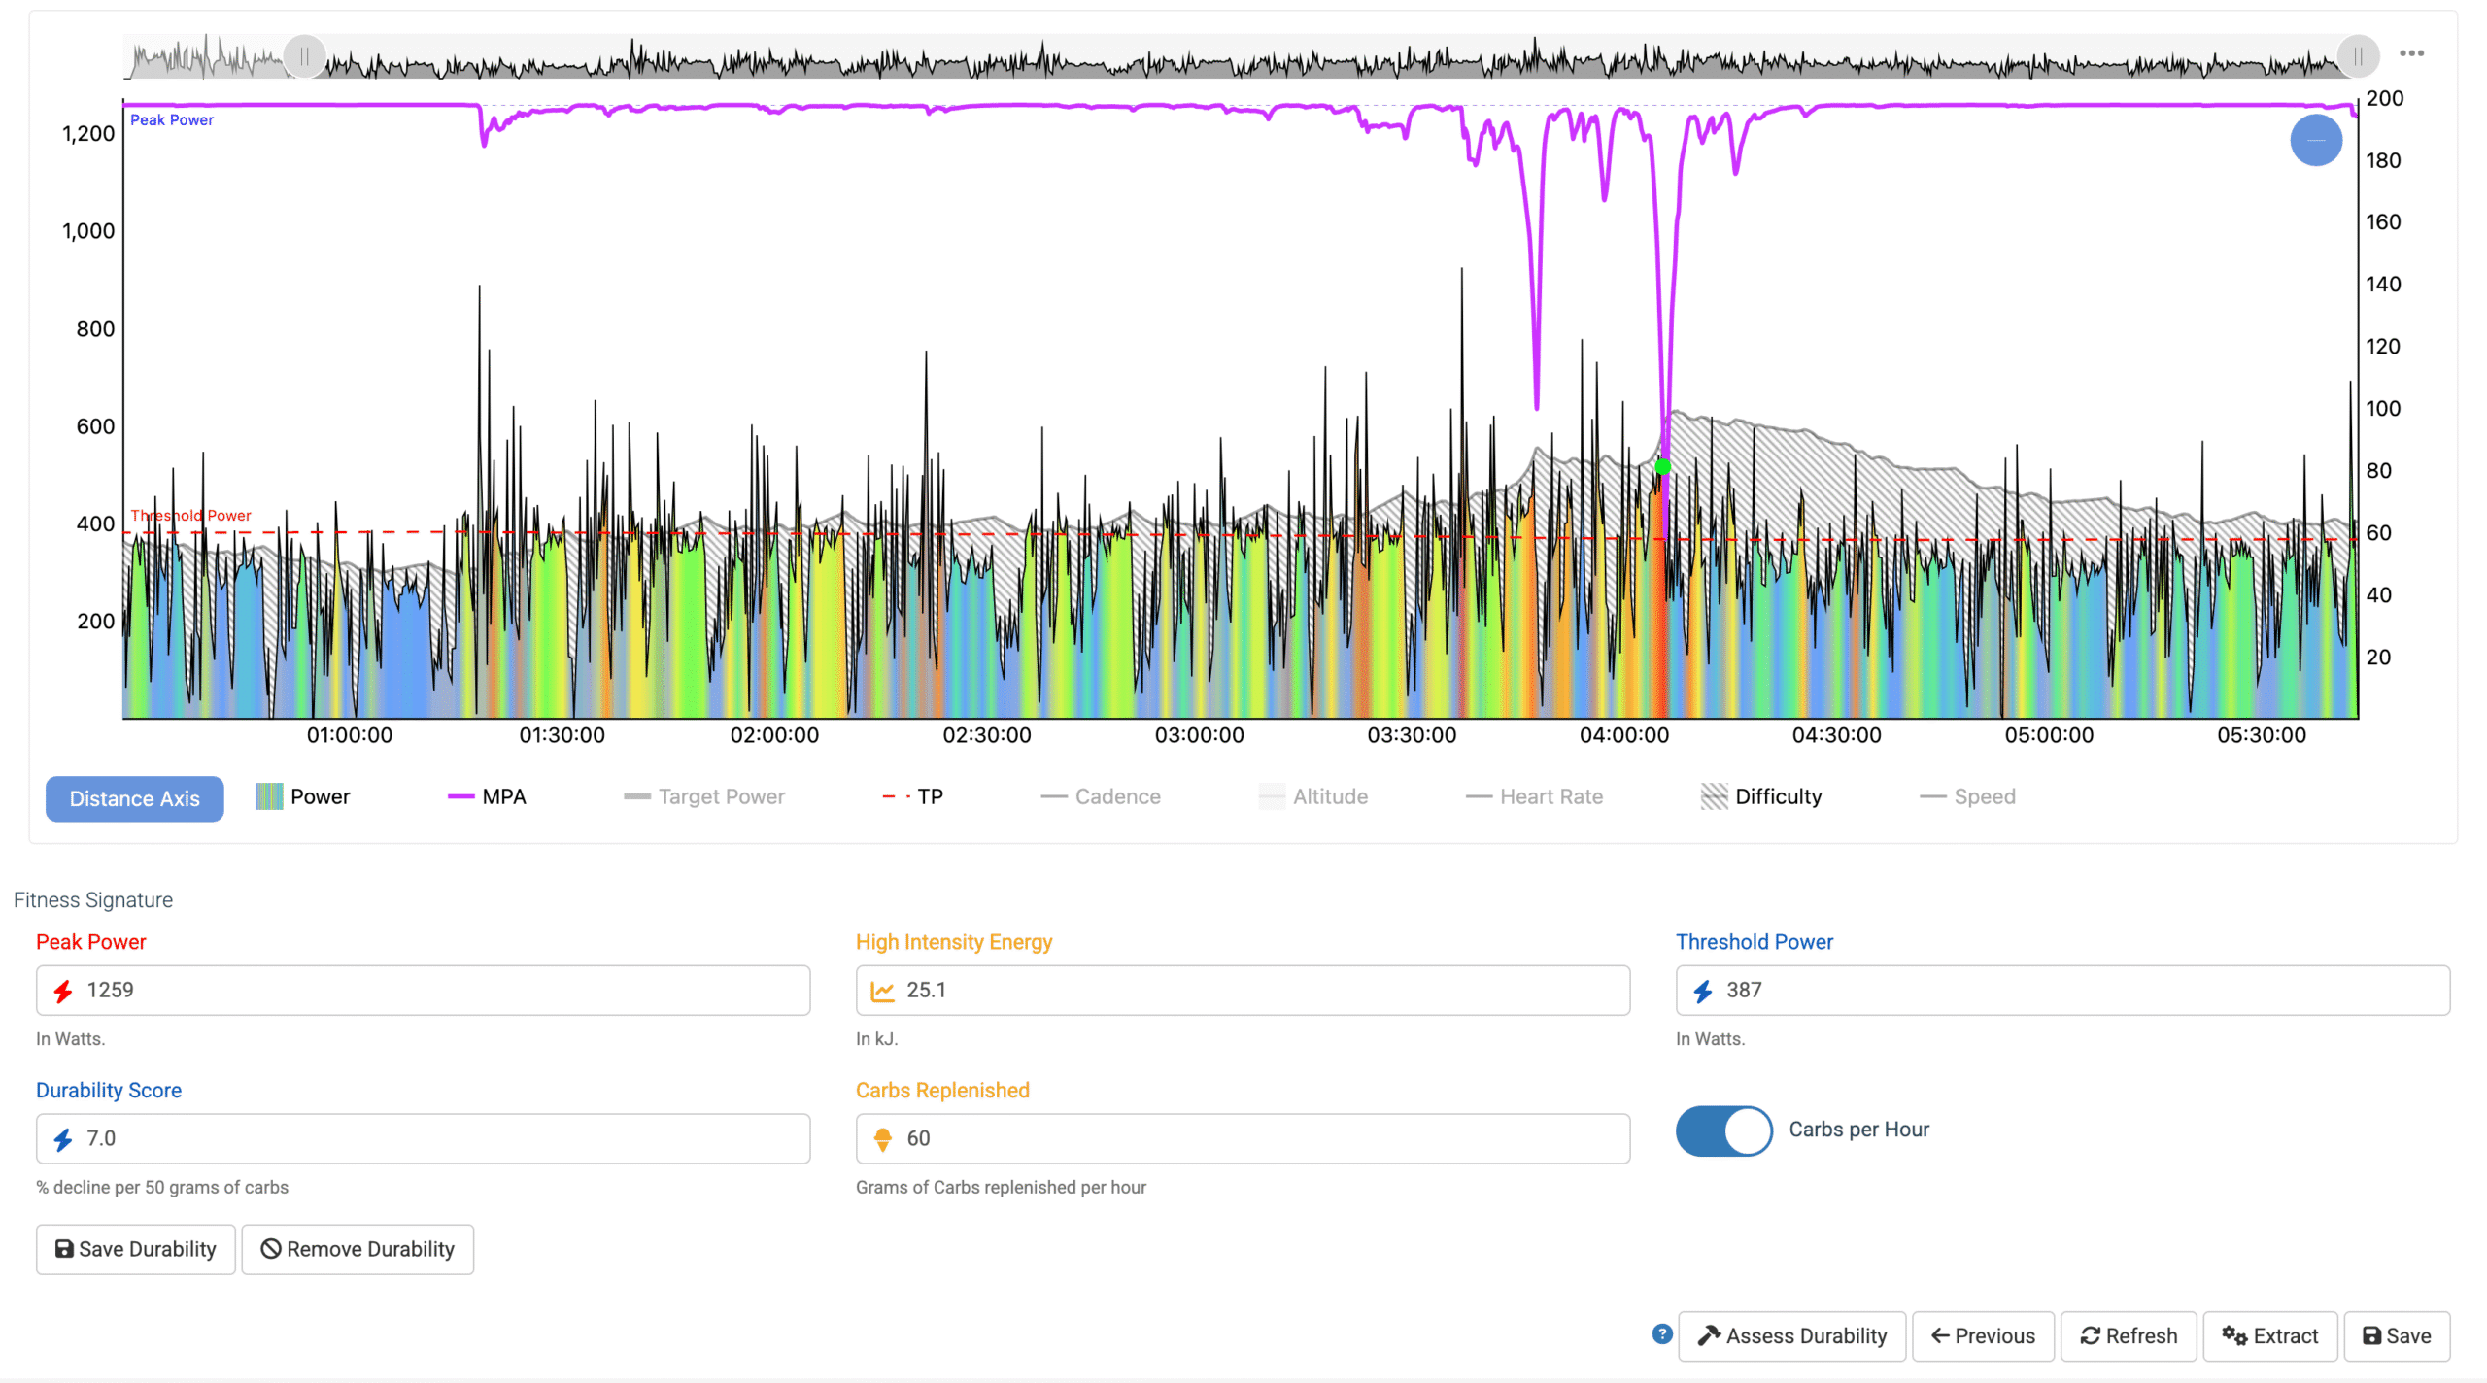Screen dimensions: 2487x1383
Task: Click the 'Durability Score' field label
Action: [109, 1090]
